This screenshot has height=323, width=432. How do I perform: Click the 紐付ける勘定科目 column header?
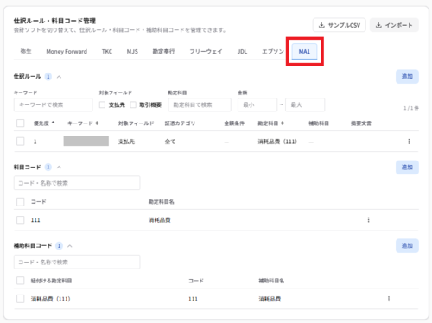(x=51, y=281)
